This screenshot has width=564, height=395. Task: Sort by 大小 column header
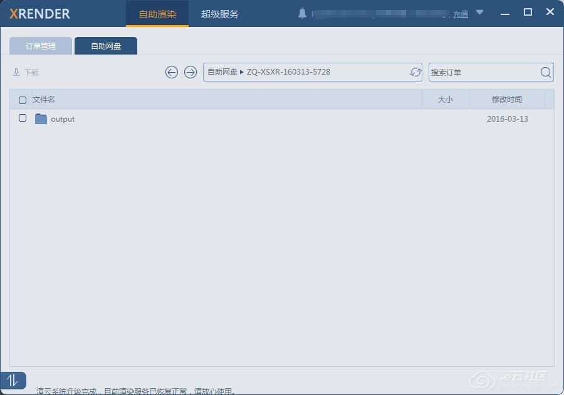click(x=445, y=99)
